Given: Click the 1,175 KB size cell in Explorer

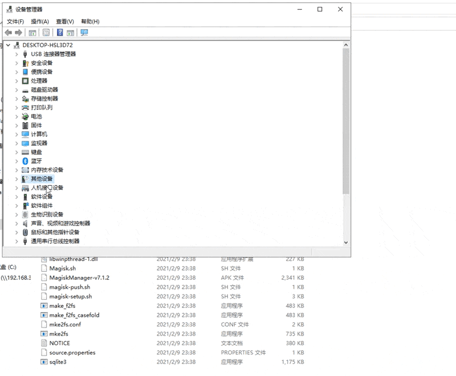Looking at the screenshot, I should (292, 362).
